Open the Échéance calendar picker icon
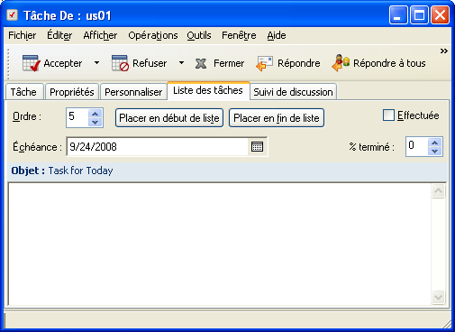This screenshot has width=455, height=332. coord(257,147)
